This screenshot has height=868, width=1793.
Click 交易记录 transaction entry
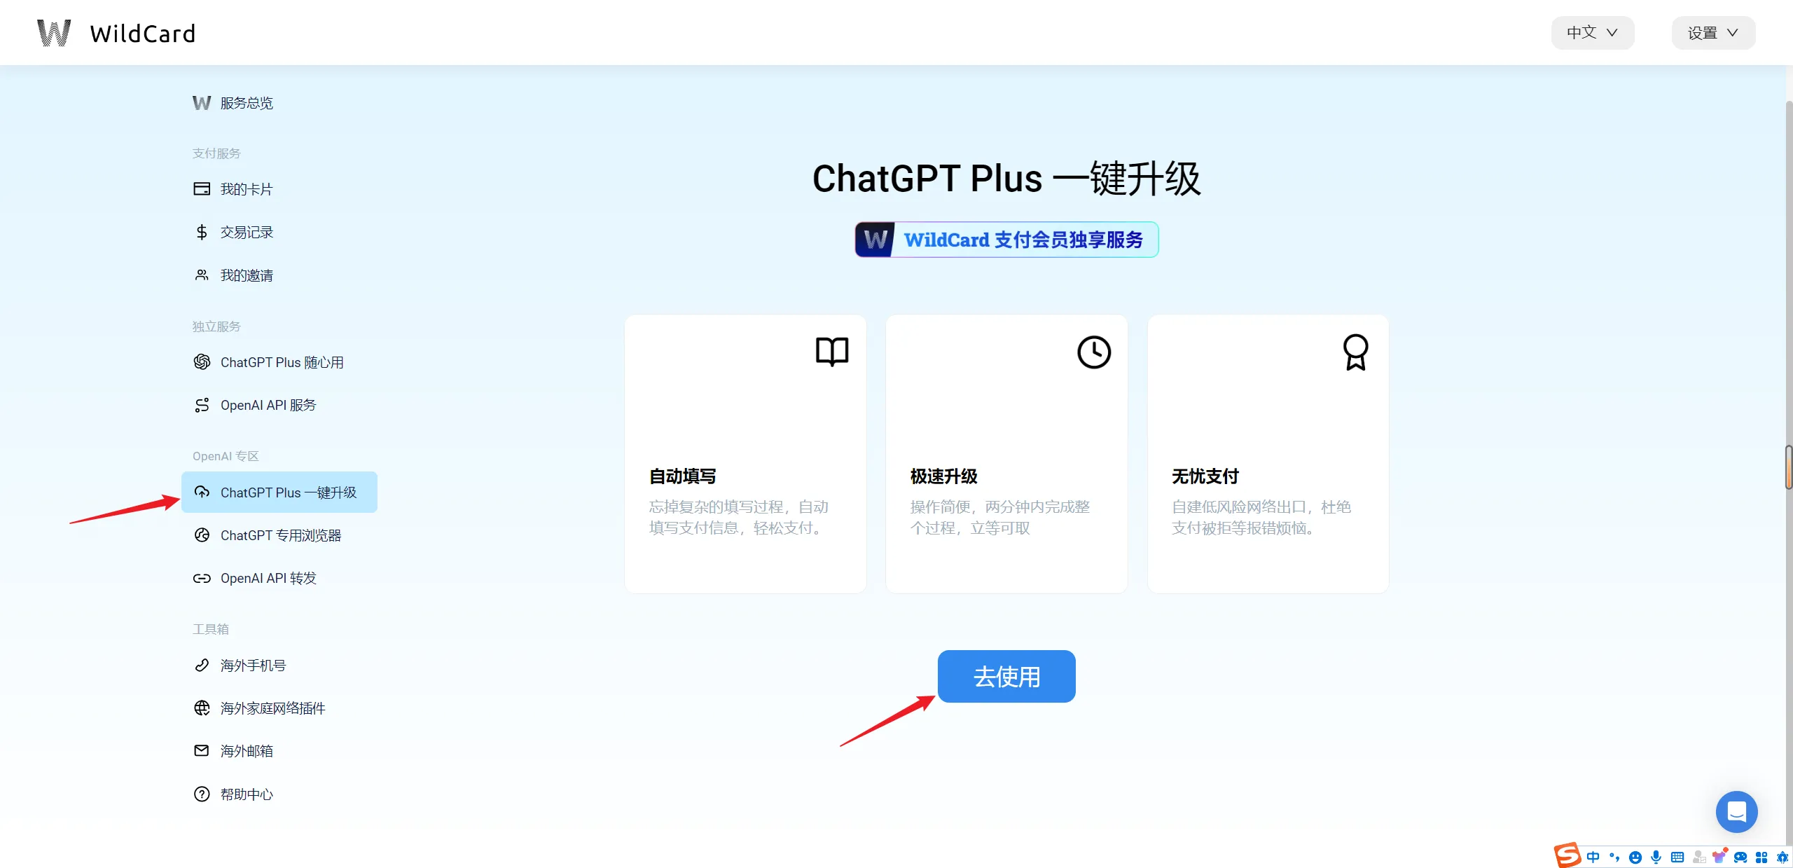tap(246, 231)
